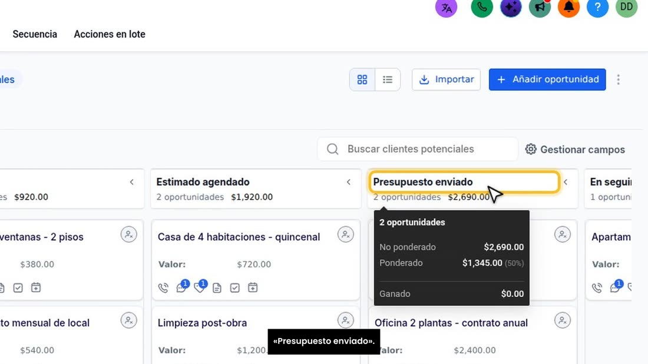Select the Presupuesto enviado stage title

click(423, 182)
